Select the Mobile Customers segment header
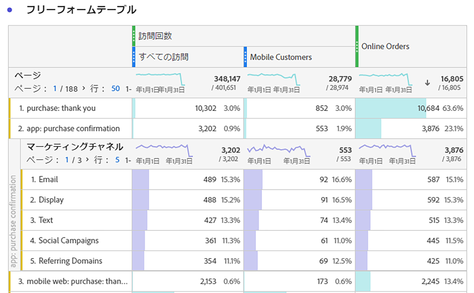 (281, 57)
